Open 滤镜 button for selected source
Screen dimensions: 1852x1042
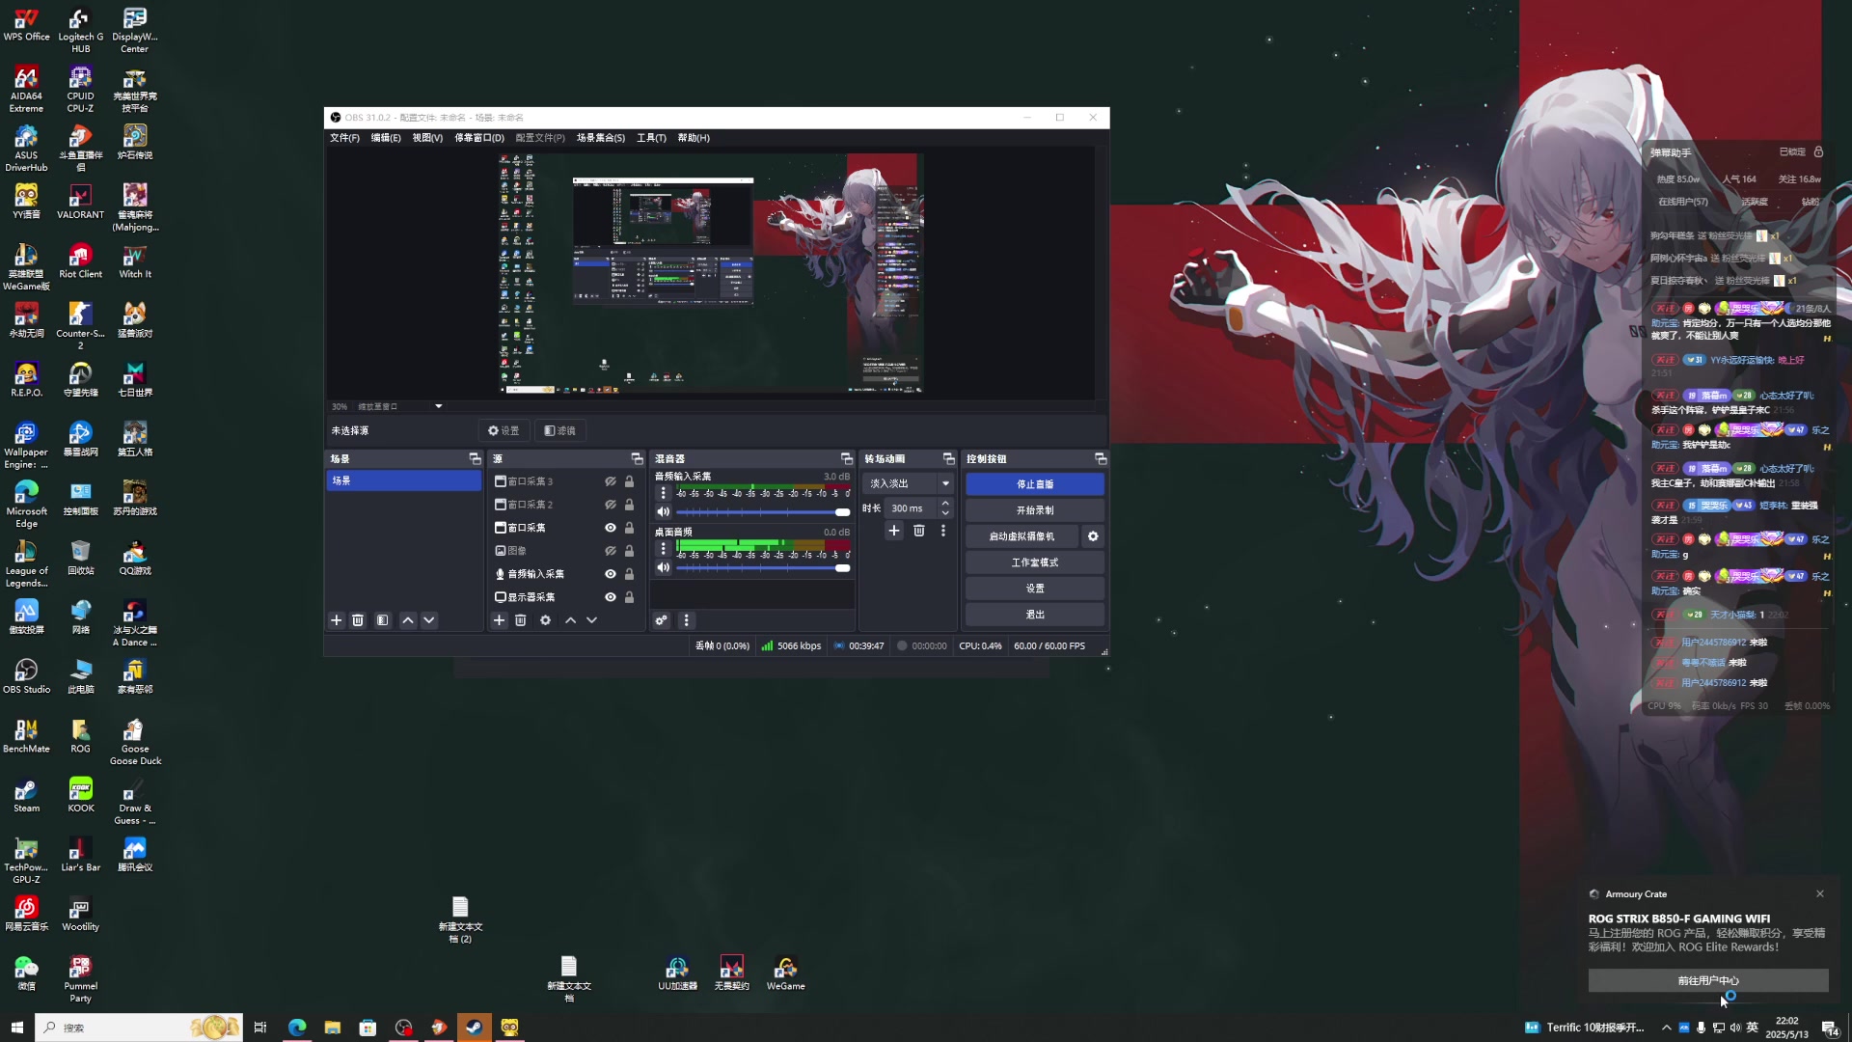point(560,431)
